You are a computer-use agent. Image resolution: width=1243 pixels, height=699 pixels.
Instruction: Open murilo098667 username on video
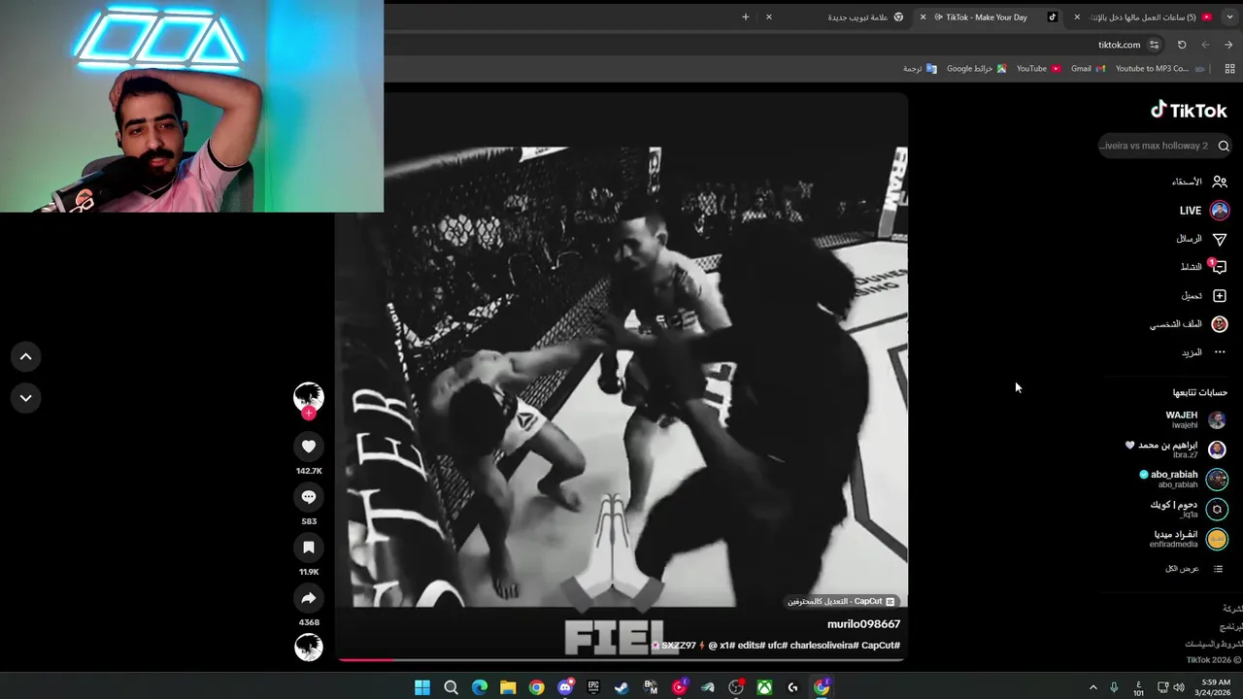[863, 624]
